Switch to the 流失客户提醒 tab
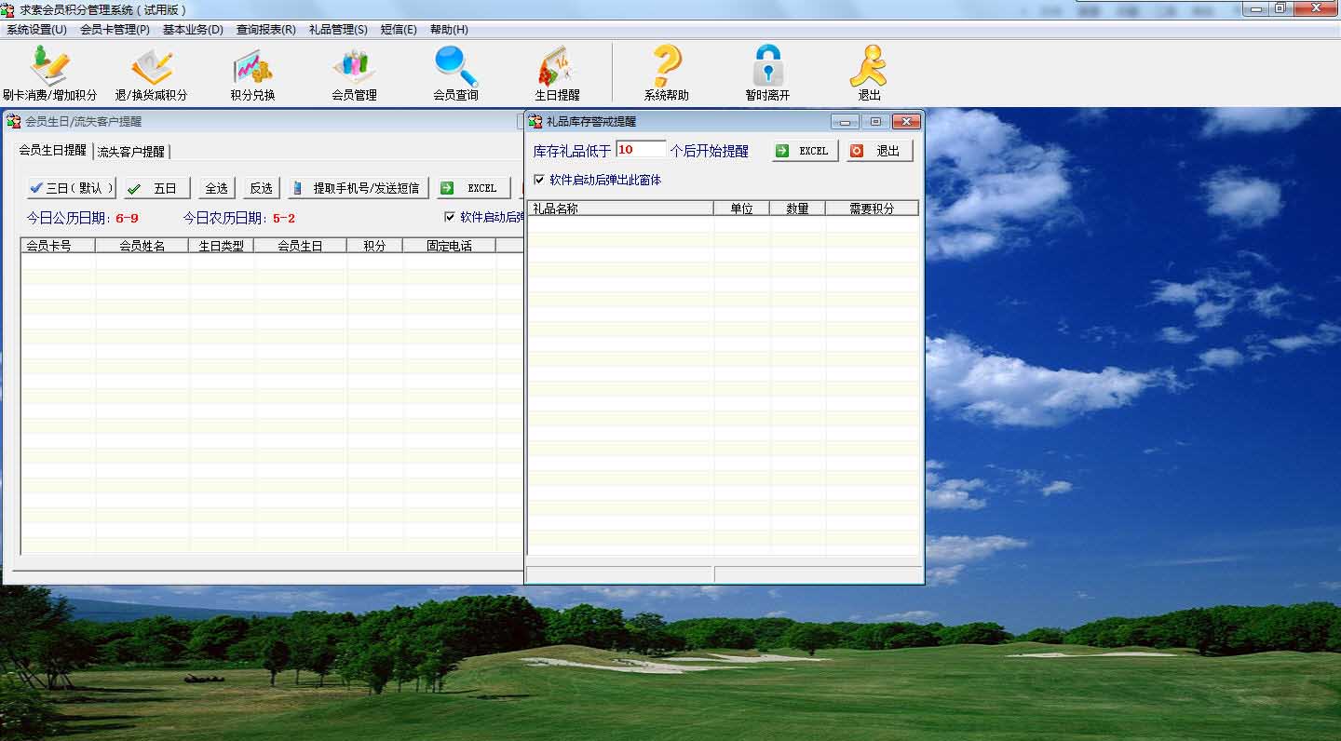 [x=131, y=154]
